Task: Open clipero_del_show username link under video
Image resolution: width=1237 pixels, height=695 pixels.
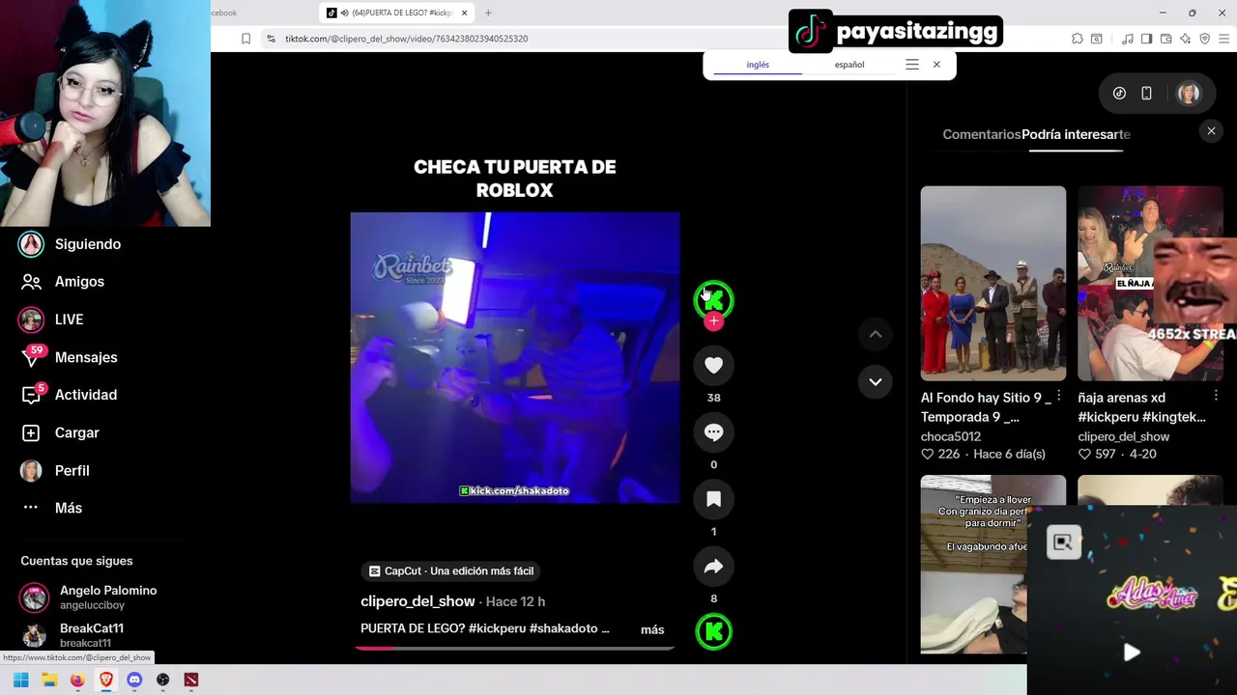Action: click(417, 601)
